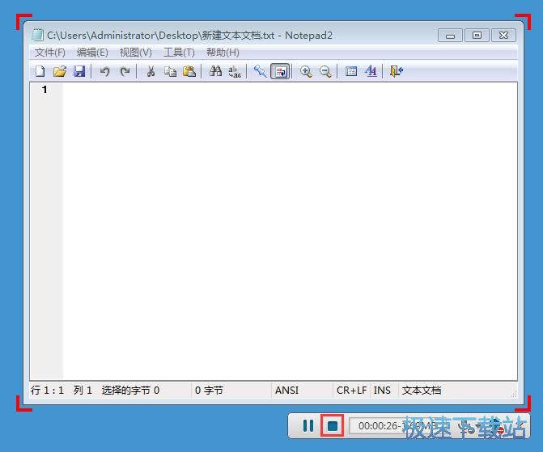Pause the screen recording
Image resolution: width=543 pixels, height=452 pixels.
click(x=308, y=425)
